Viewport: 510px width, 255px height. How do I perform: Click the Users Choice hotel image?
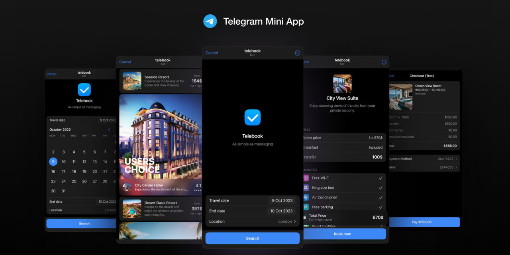[161, 137]
